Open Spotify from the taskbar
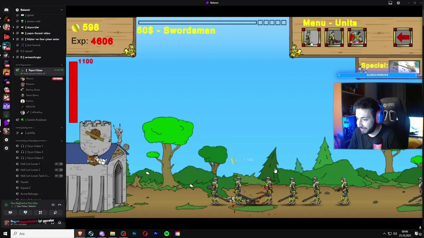Viewport: 424px width, 238px height. (x=167, y=234)
